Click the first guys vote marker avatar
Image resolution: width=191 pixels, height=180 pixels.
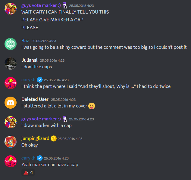coord(11,9)
